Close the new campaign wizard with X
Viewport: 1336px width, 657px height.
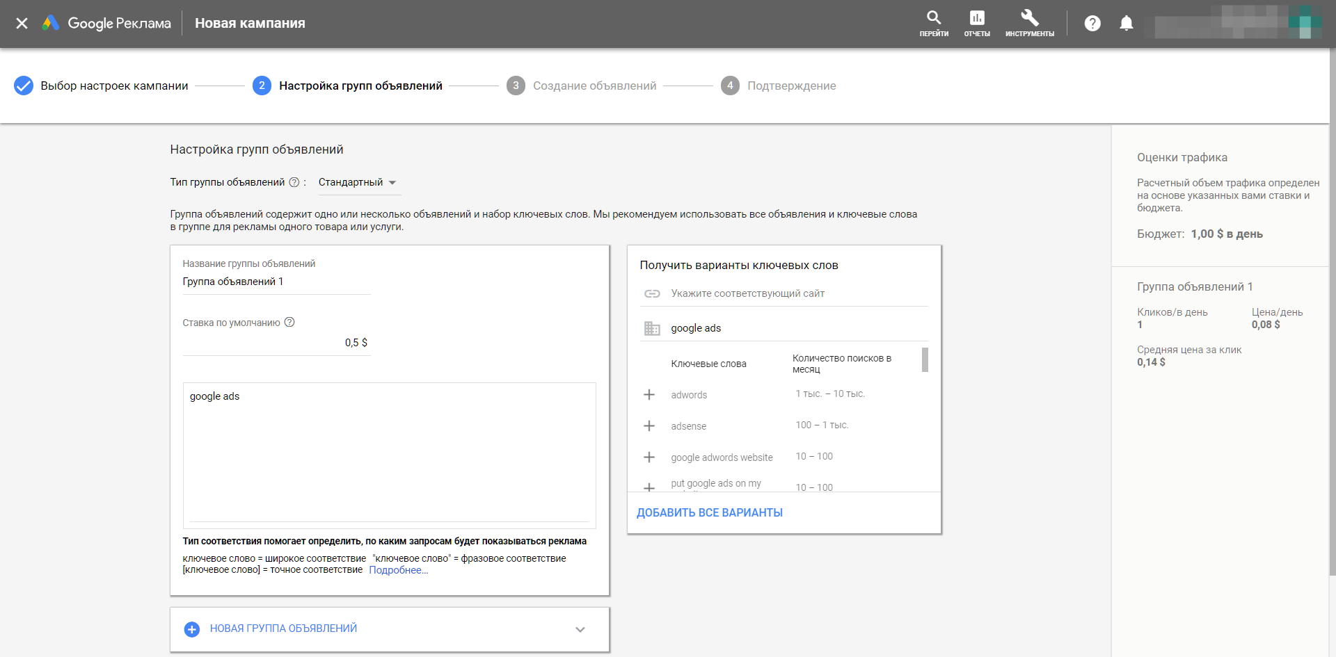point(22,23)
